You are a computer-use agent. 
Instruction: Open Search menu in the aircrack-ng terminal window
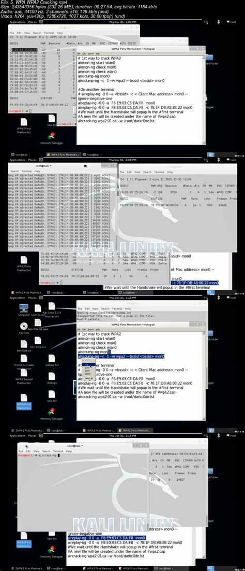tap(46, 451)
